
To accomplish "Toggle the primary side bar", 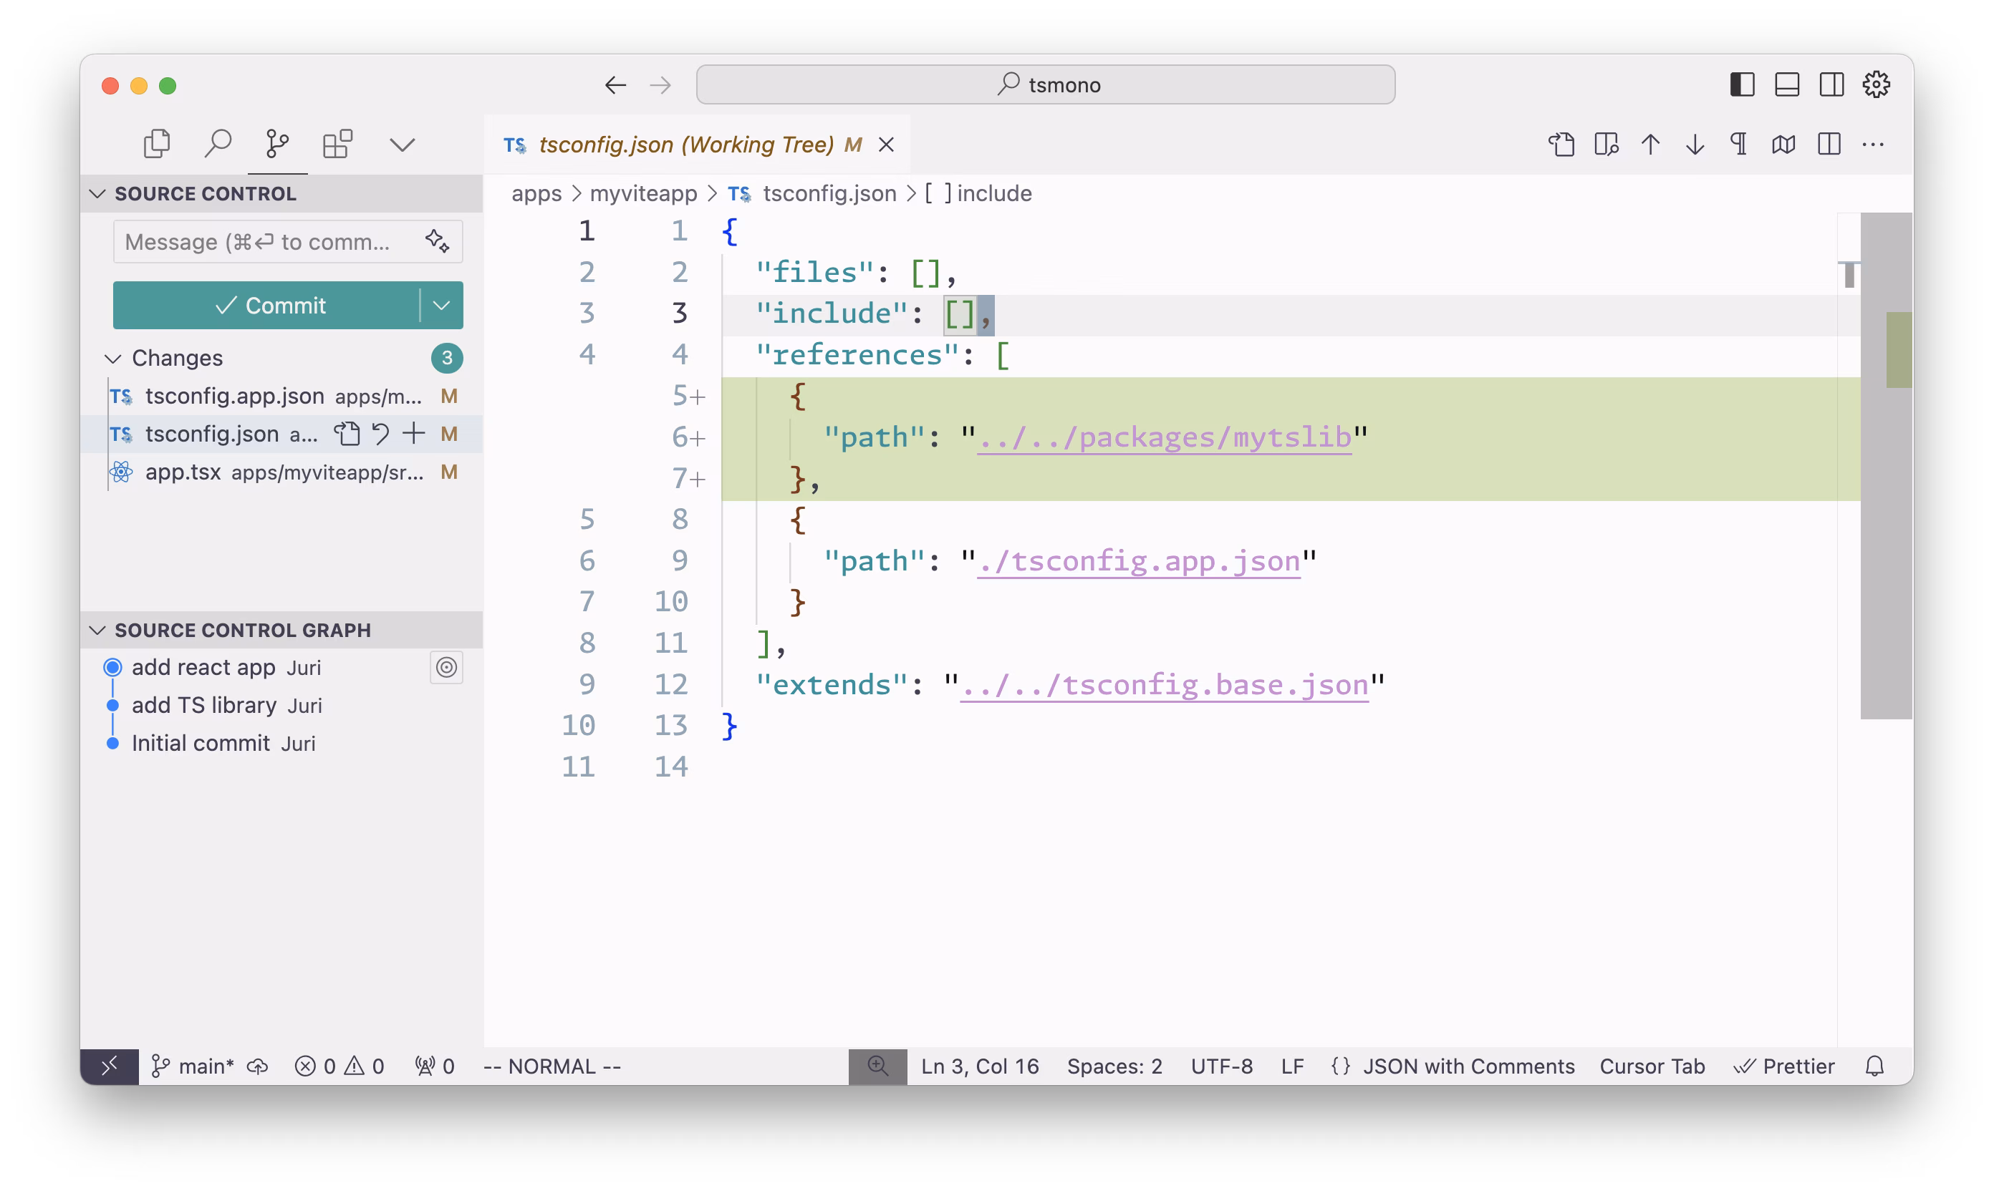I will (x=1742, y=84).
